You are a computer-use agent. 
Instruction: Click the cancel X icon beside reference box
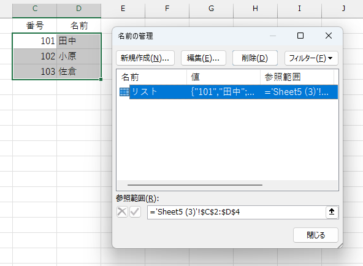[x=122, y=211]
